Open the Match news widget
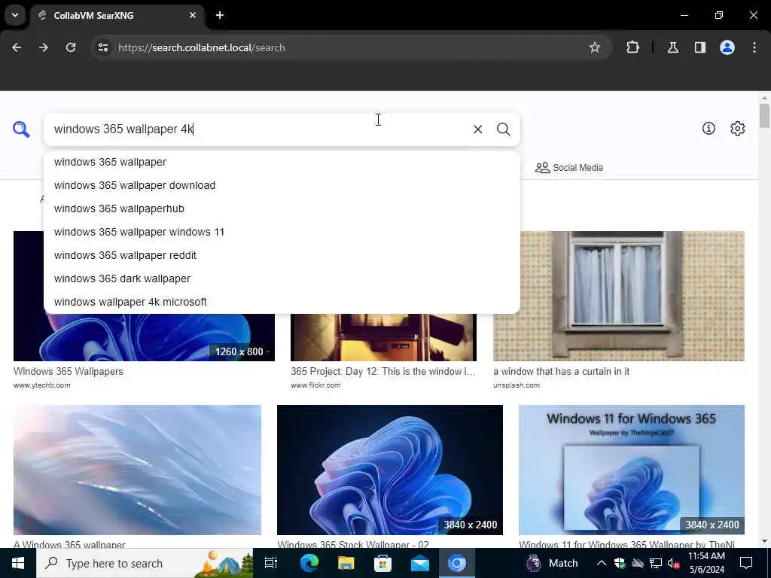 (552, 563)
